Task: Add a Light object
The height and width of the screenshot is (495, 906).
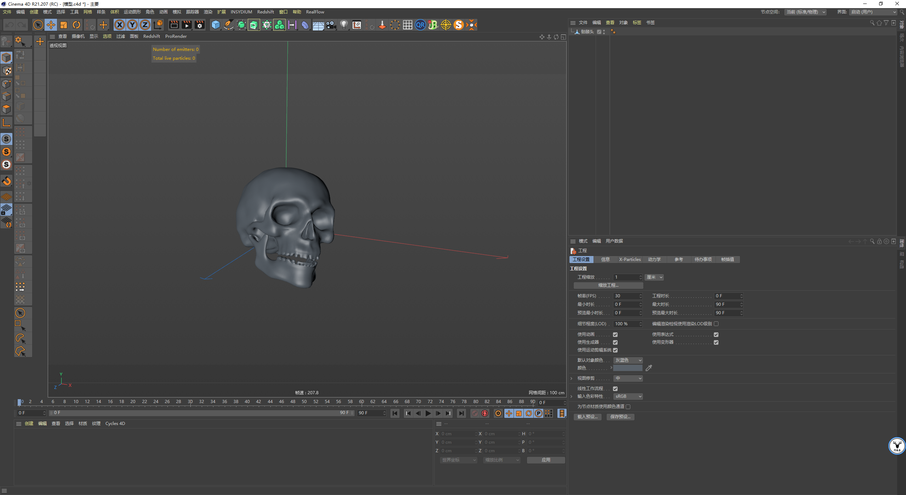Action: tap(344, 25)
